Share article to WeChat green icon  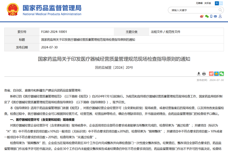(222, 74)
